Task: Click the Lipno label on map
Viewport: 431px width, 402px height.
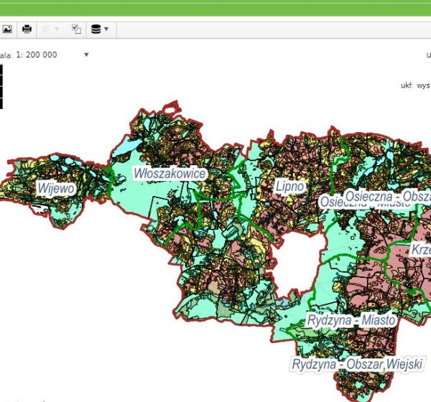Action: pos(290,187)
